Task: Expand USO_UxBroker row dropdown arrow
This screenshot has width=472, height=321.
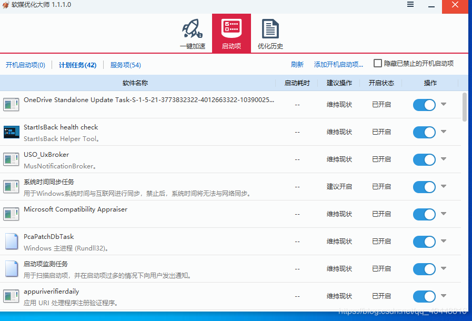Action: coord(444,159)
